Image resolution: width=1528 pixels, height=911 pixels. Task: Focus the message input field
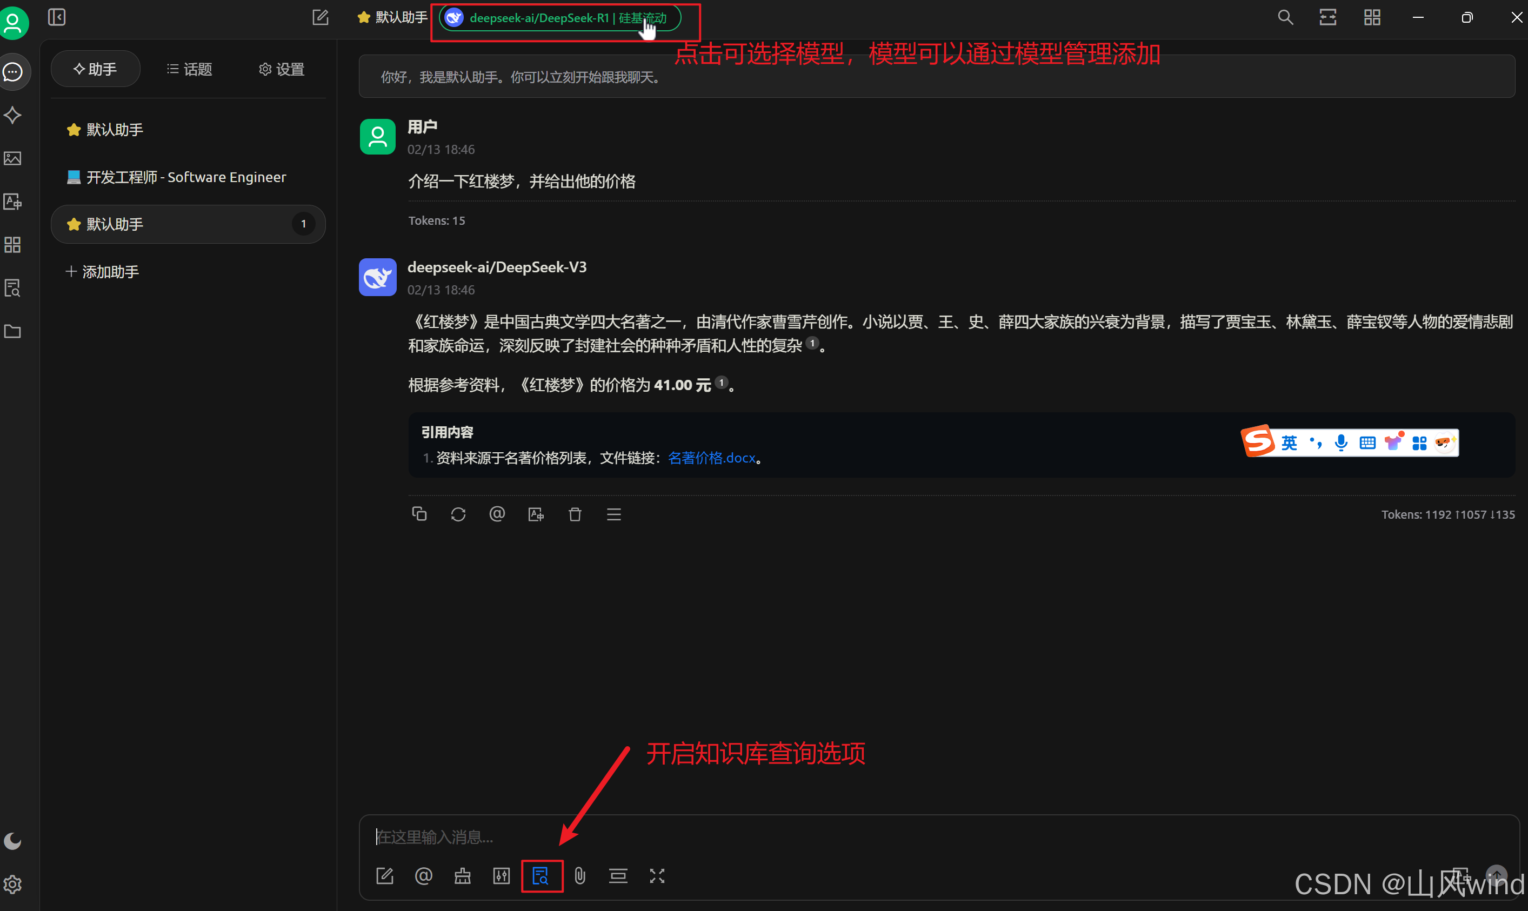(859, 837)
